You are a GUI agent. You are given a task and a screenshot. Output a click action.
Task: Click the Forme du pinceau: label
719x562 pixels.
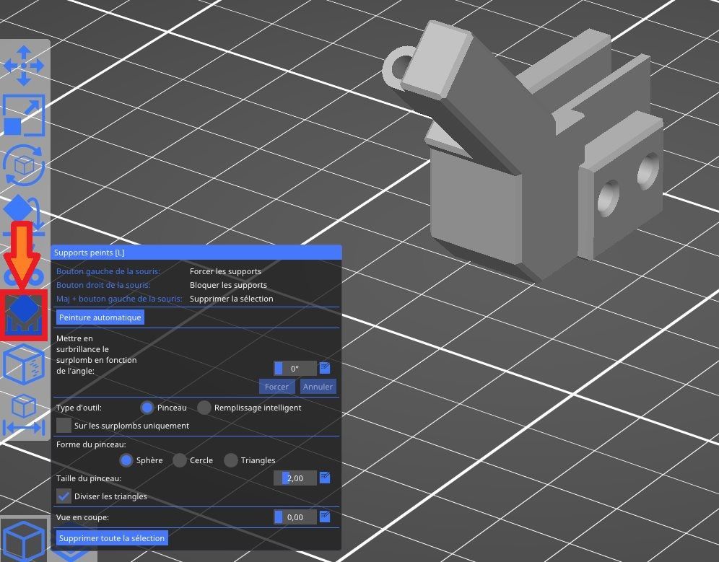(x=91, y=444)
